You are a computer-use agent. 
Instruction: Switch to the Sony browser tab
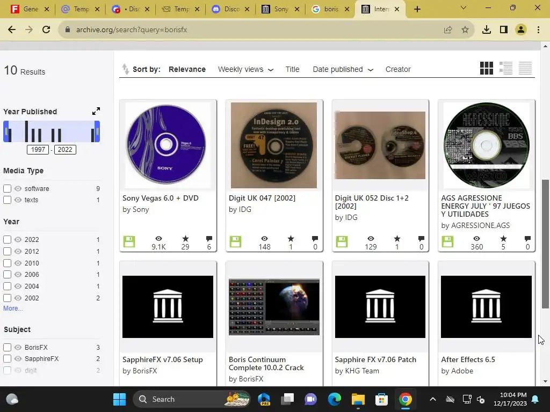coord(280,9)
